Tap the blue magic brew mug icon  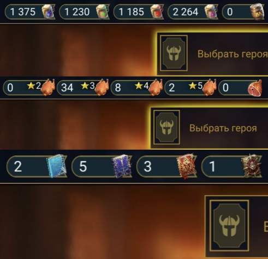tap(48, 11)
